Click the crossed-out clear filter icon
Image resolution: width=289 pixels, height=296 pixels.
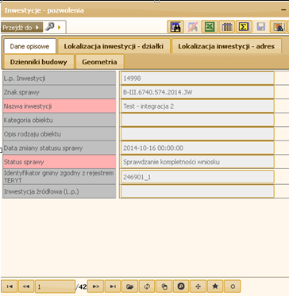(x=192, y=27)
